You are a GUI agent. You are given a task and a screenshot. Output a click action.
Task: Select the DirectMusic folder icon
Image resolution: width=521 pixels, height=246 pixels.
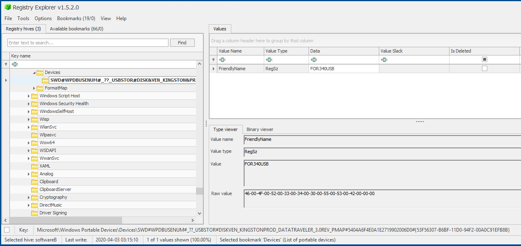35,205
